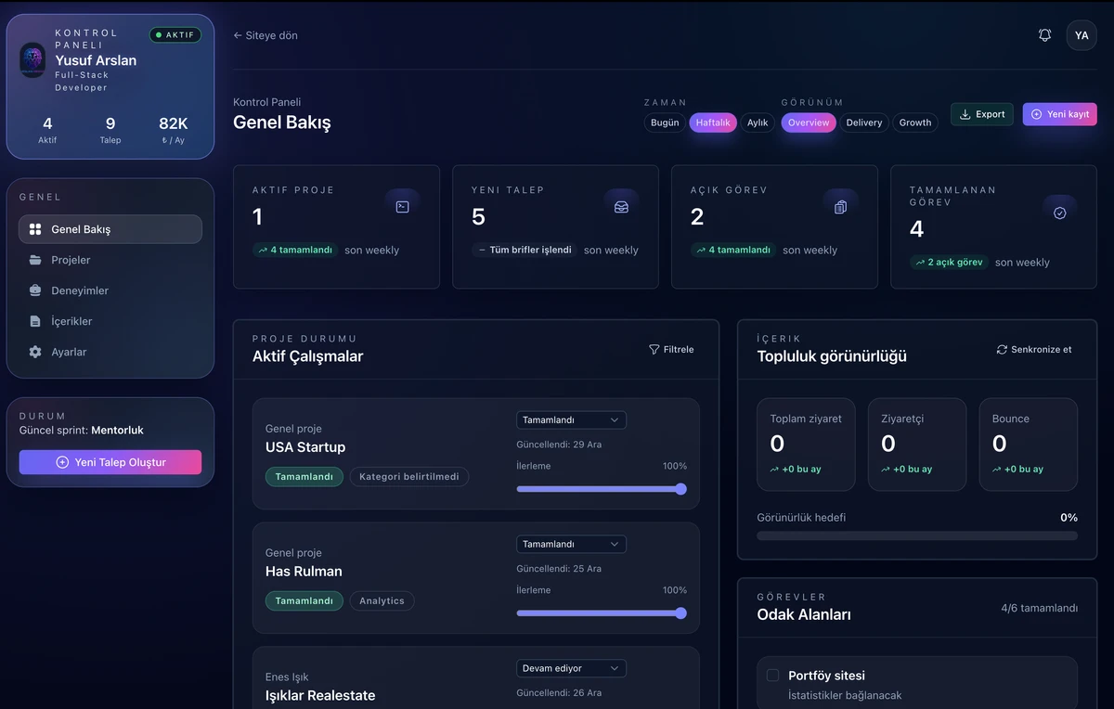This screenshot has width=1114, height=709.
Task: Click the clipboard icon in Açık Görev card
Action: (840, 207)
